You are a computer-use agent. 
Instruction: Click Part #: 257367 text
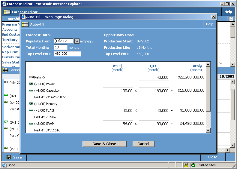coord(45,117)
